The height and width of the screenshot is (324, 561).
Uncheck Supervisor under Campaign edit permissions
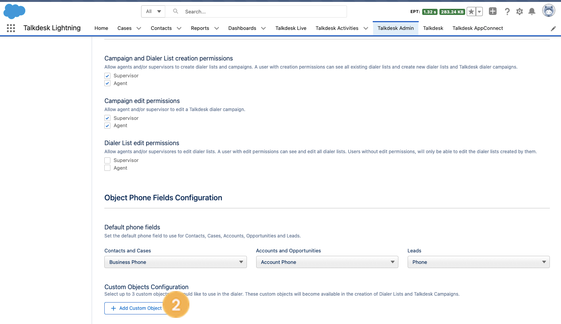[107, 118]
